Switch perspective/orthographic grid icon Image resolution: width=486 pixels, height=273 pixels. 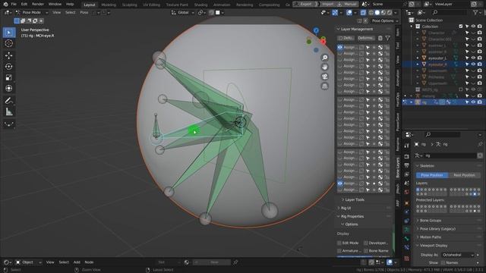point(324,86)
